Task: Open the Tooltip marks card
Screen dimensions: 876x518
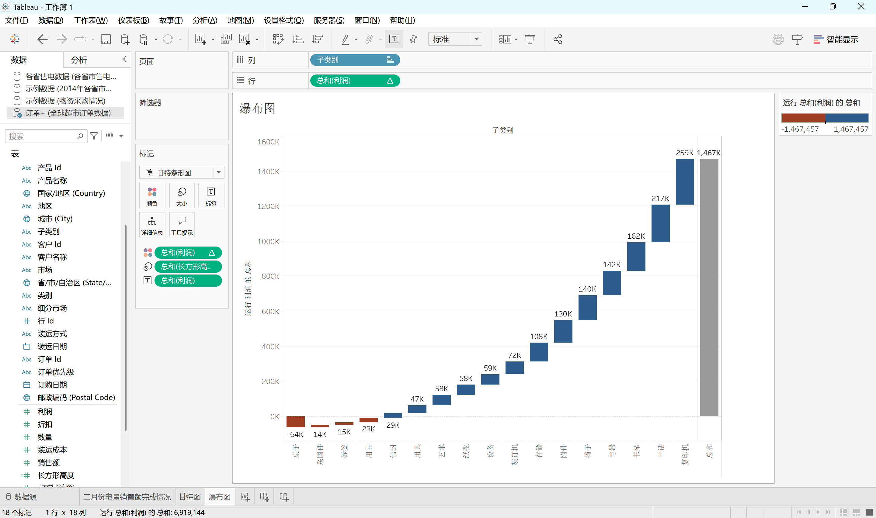Action: pyautogui.click(x=182, y=225)
